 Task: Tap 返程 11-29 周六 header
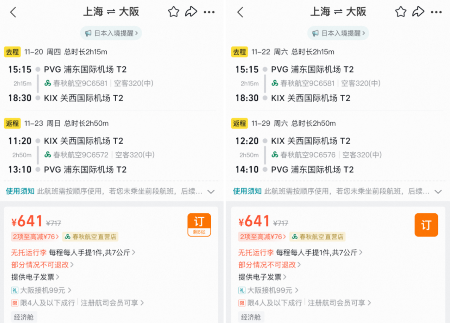click(x=284, y=123)
